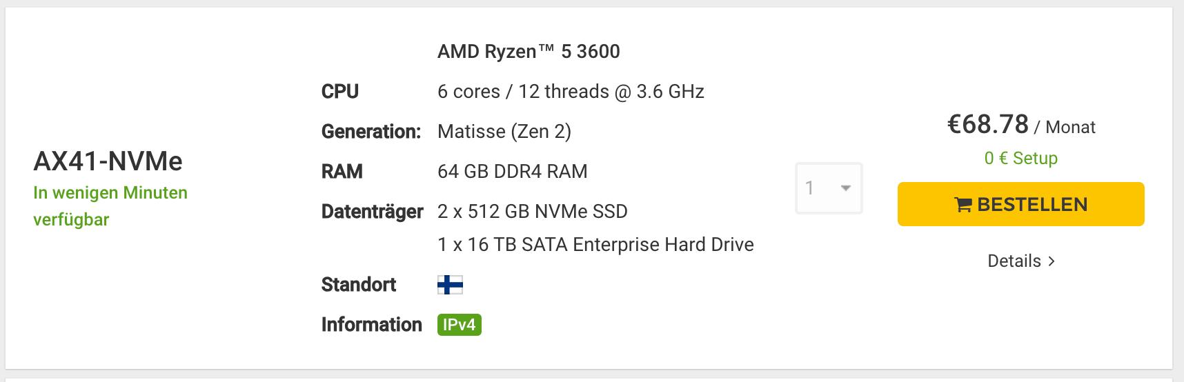Click the Information label
The width and height of the screenshot is (1184, 382).
[x=372, y=324]
